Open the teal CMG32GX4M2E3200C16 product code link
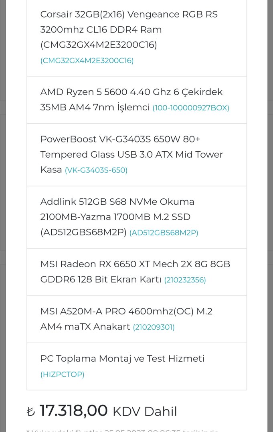273x432 pixels. pos(87,61)
